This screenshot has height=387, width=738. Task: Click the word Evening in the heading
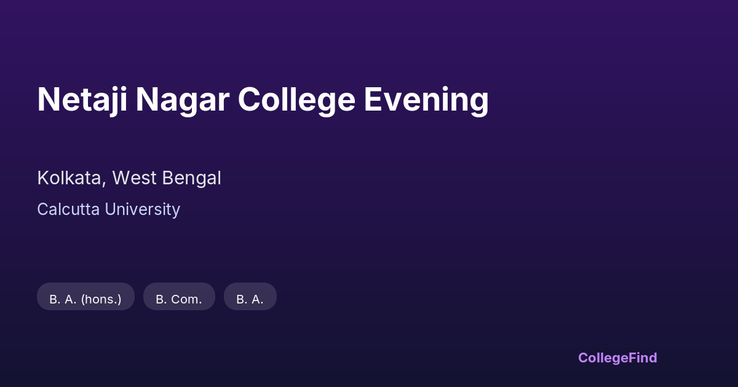[426, 100]
